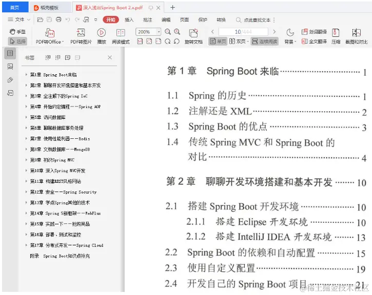Toggle 选择 selection tool mode
Viewport: 372px width, 295px height.
[x=17, y=41]
